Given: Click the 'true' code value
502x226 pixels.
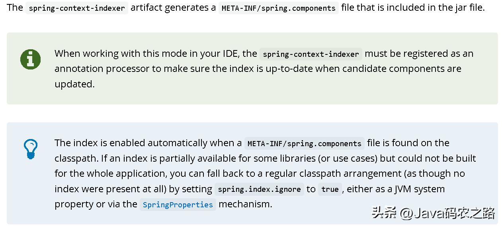Looking at the screenshot, I should coord(330,189).
